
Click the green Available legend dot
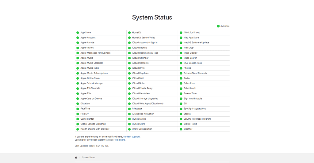218,26
